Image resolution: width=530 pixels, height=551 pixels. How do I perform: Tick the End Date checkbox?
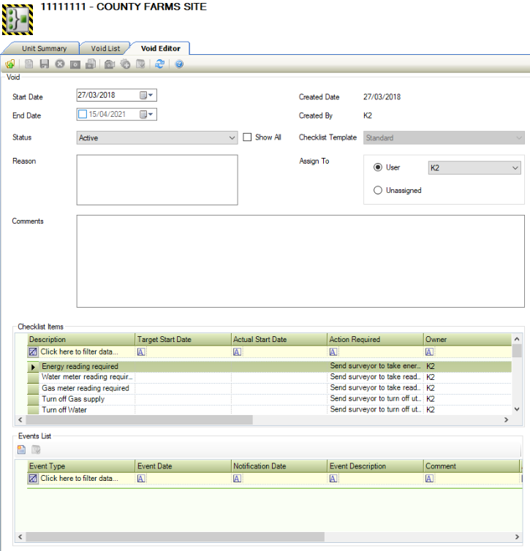83,114
